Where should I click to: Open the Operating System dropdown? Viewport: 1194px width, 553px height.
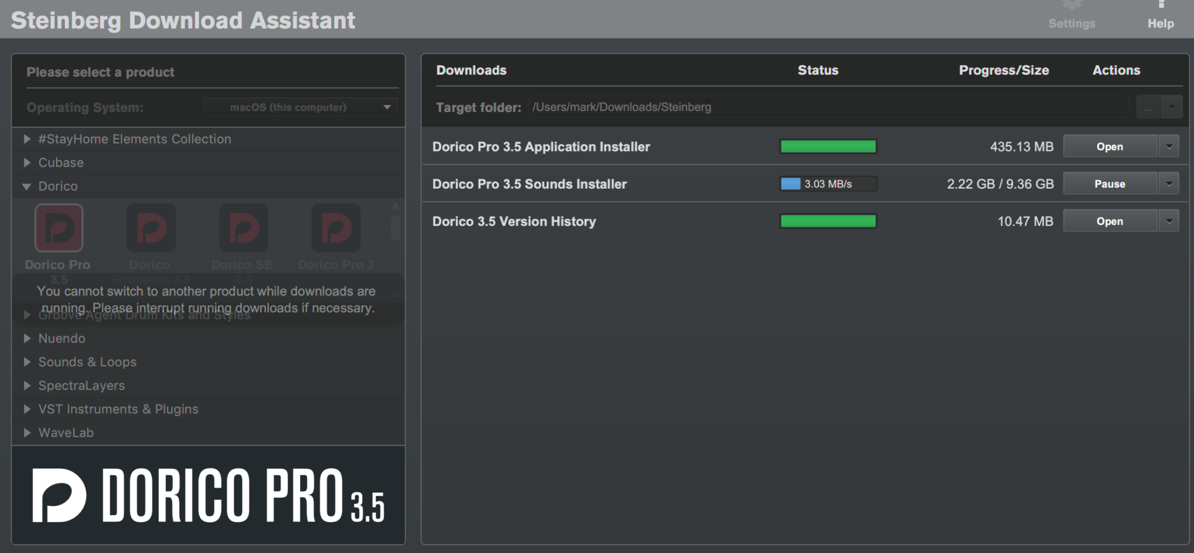[x=300, y=107]
